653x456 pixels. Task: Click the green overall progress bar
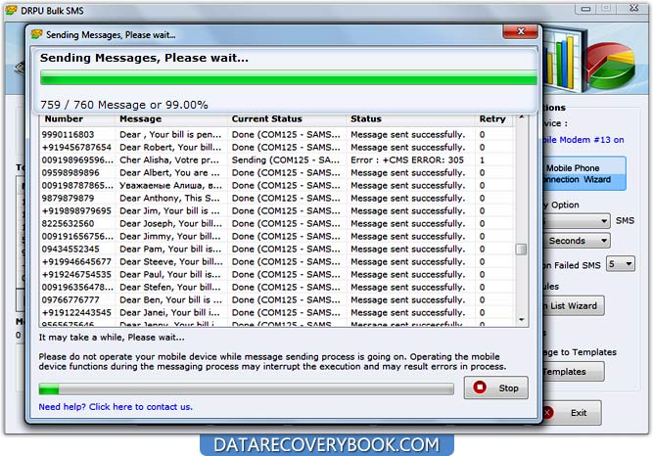(x=288, y=77)
